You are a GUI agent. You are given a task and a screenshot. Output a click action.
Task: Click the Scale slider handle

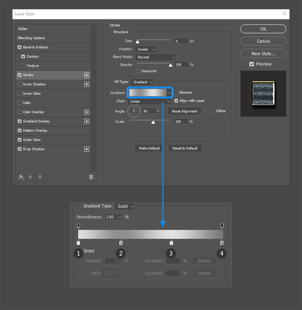(153, 122)
